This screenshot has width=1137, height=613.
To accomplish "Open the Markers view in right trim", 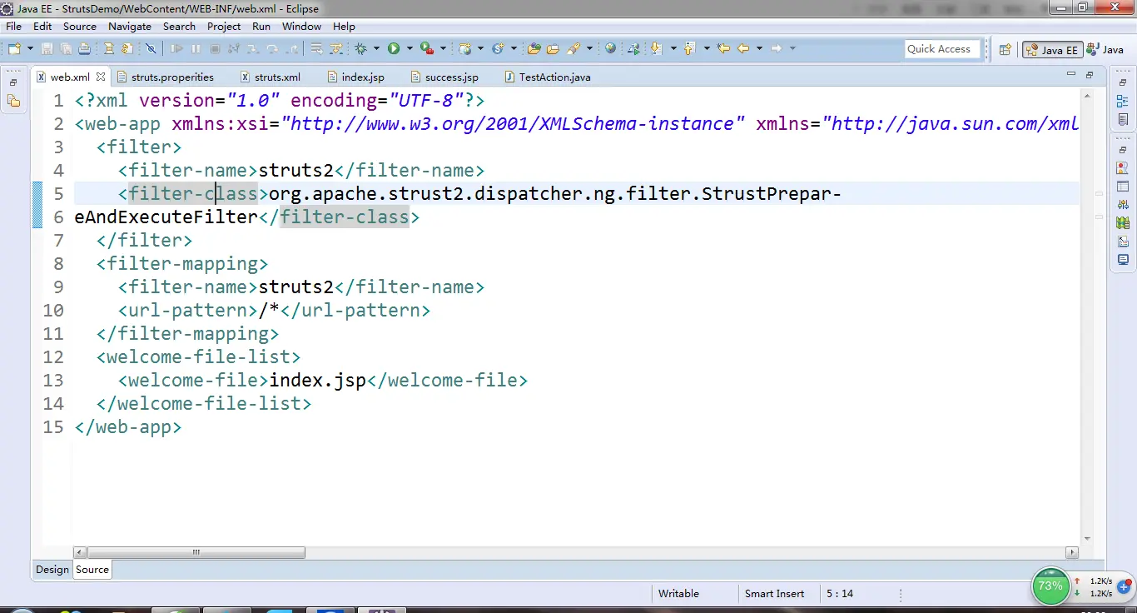I will [1123, 168].
